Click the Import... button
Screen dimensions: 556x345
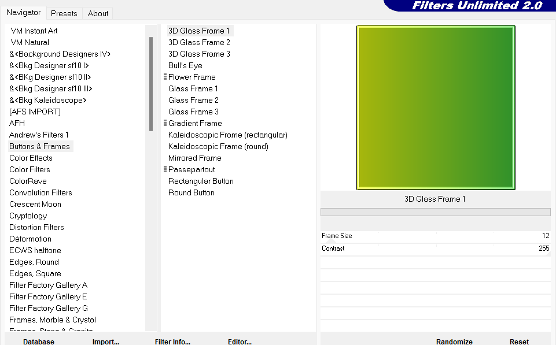106,341
